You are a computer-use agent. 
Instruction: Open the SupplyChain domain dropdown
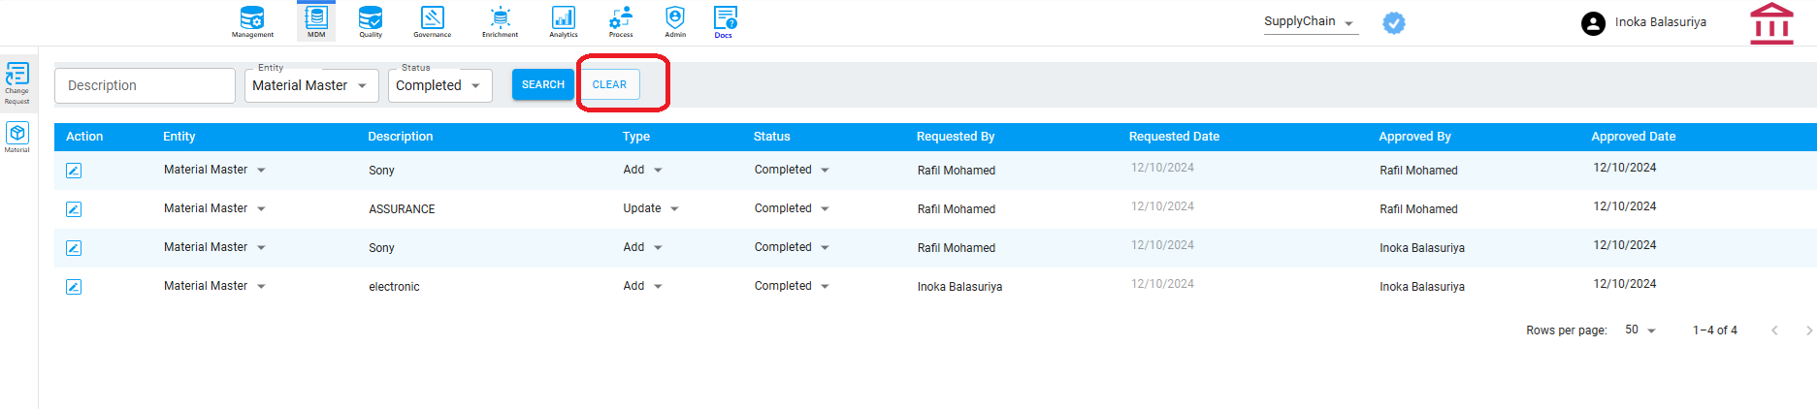pyautogui.click(x=1311, y=22)
